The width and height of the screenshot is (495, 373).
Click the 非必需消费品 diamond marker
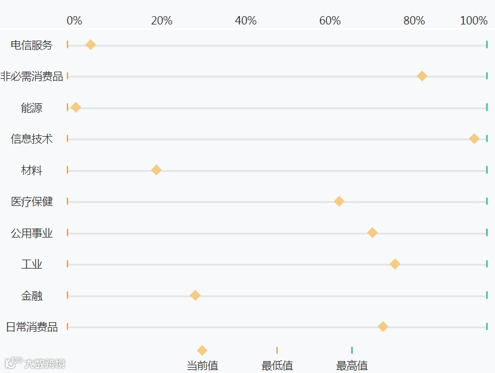click(x=422, y=76)
